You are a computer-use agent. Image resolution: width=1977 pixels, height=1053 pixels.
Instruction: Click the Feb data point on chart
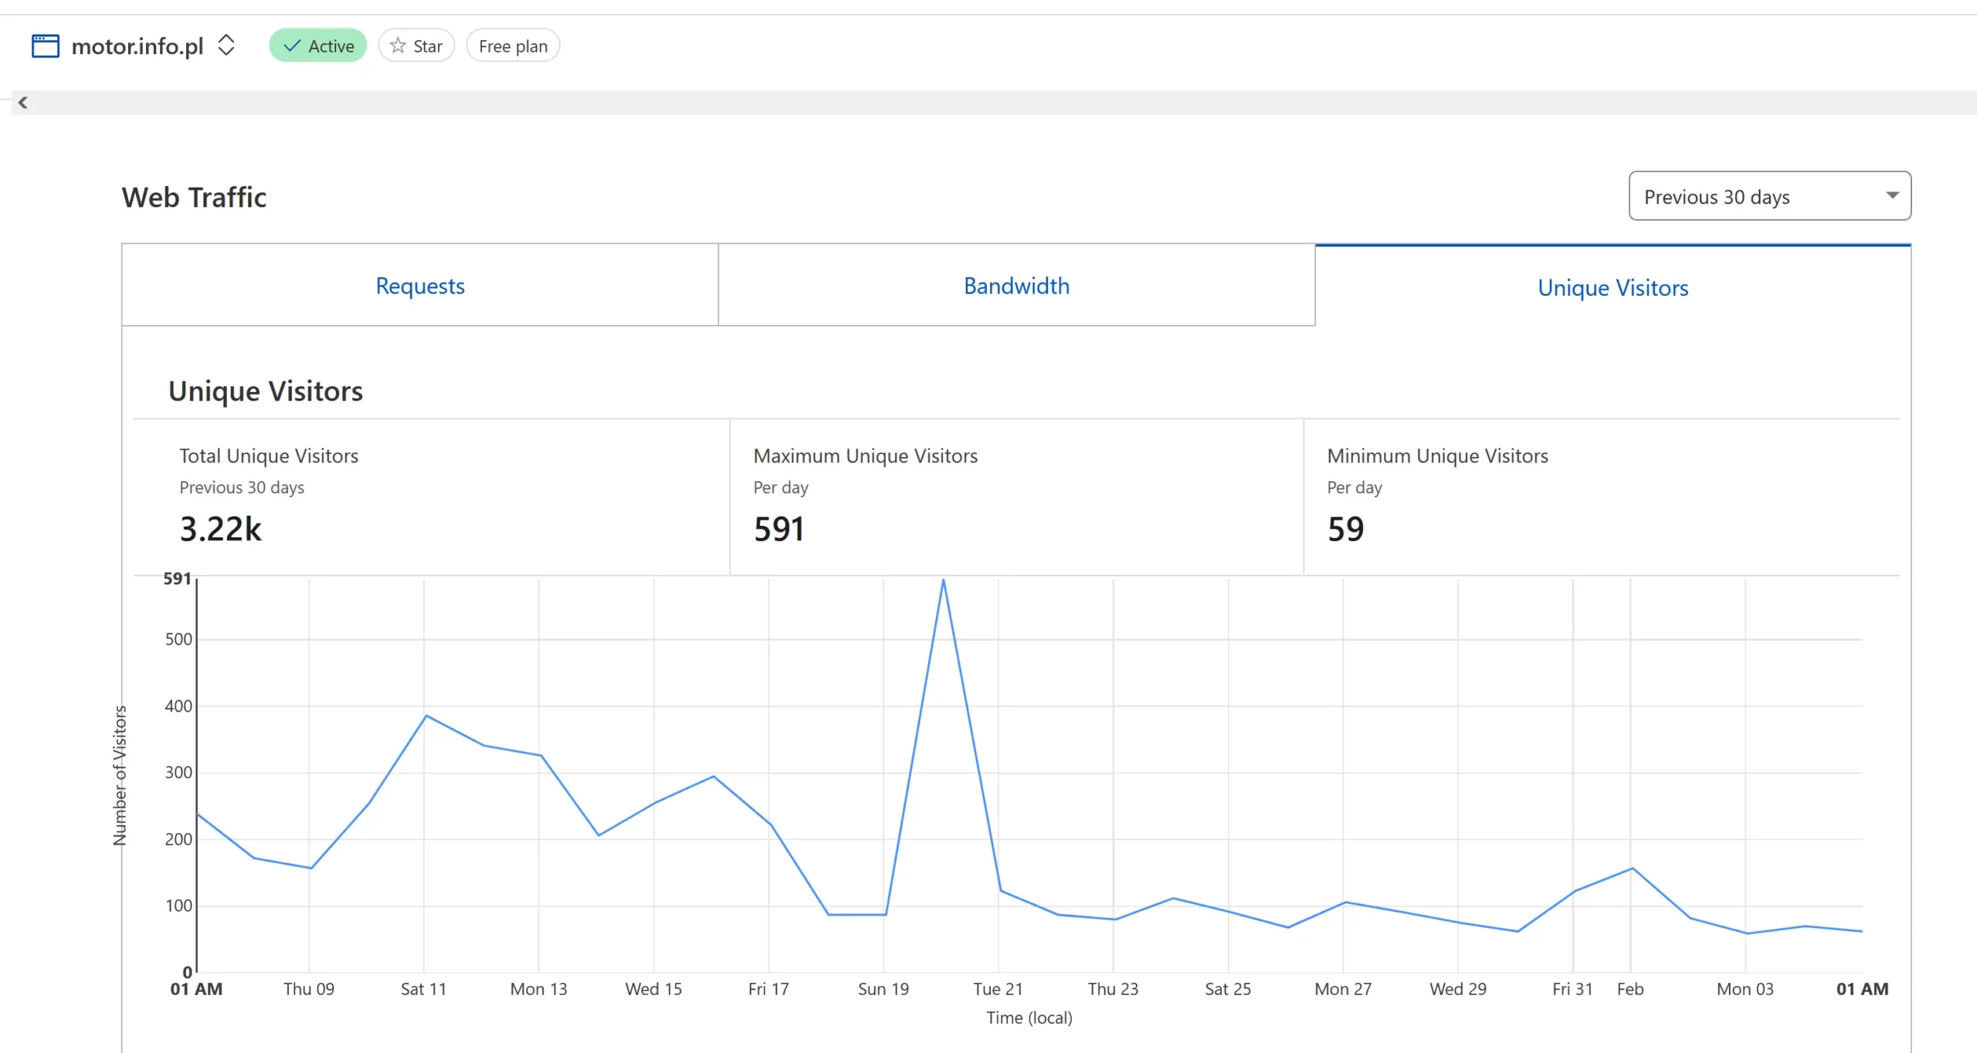(x=1632, y=868)
